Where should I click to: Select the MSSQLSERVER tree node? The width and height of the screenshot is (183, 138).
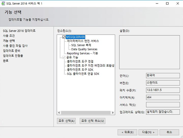[75, 37]
